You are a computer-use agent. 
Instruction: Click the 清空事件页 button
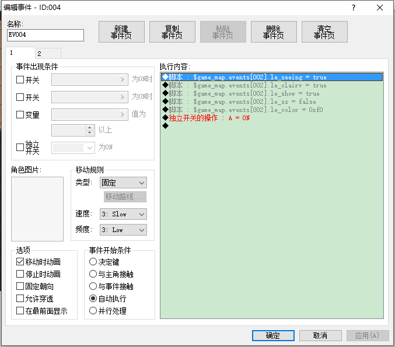[x=324, y=31]
